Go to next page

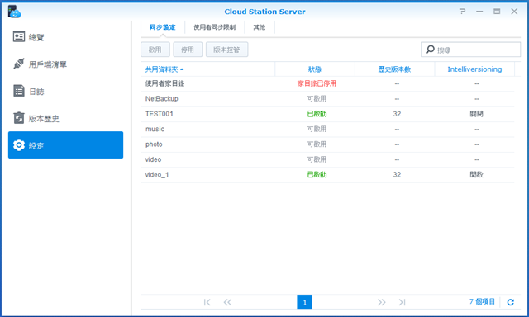pyautogui.click(x=382, y=302)
